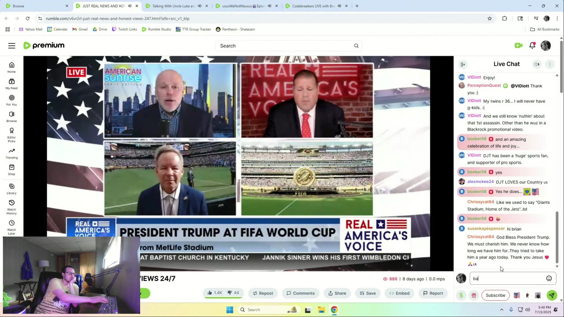Send a Rumble Rant with the dollar icon

(461, 295)
